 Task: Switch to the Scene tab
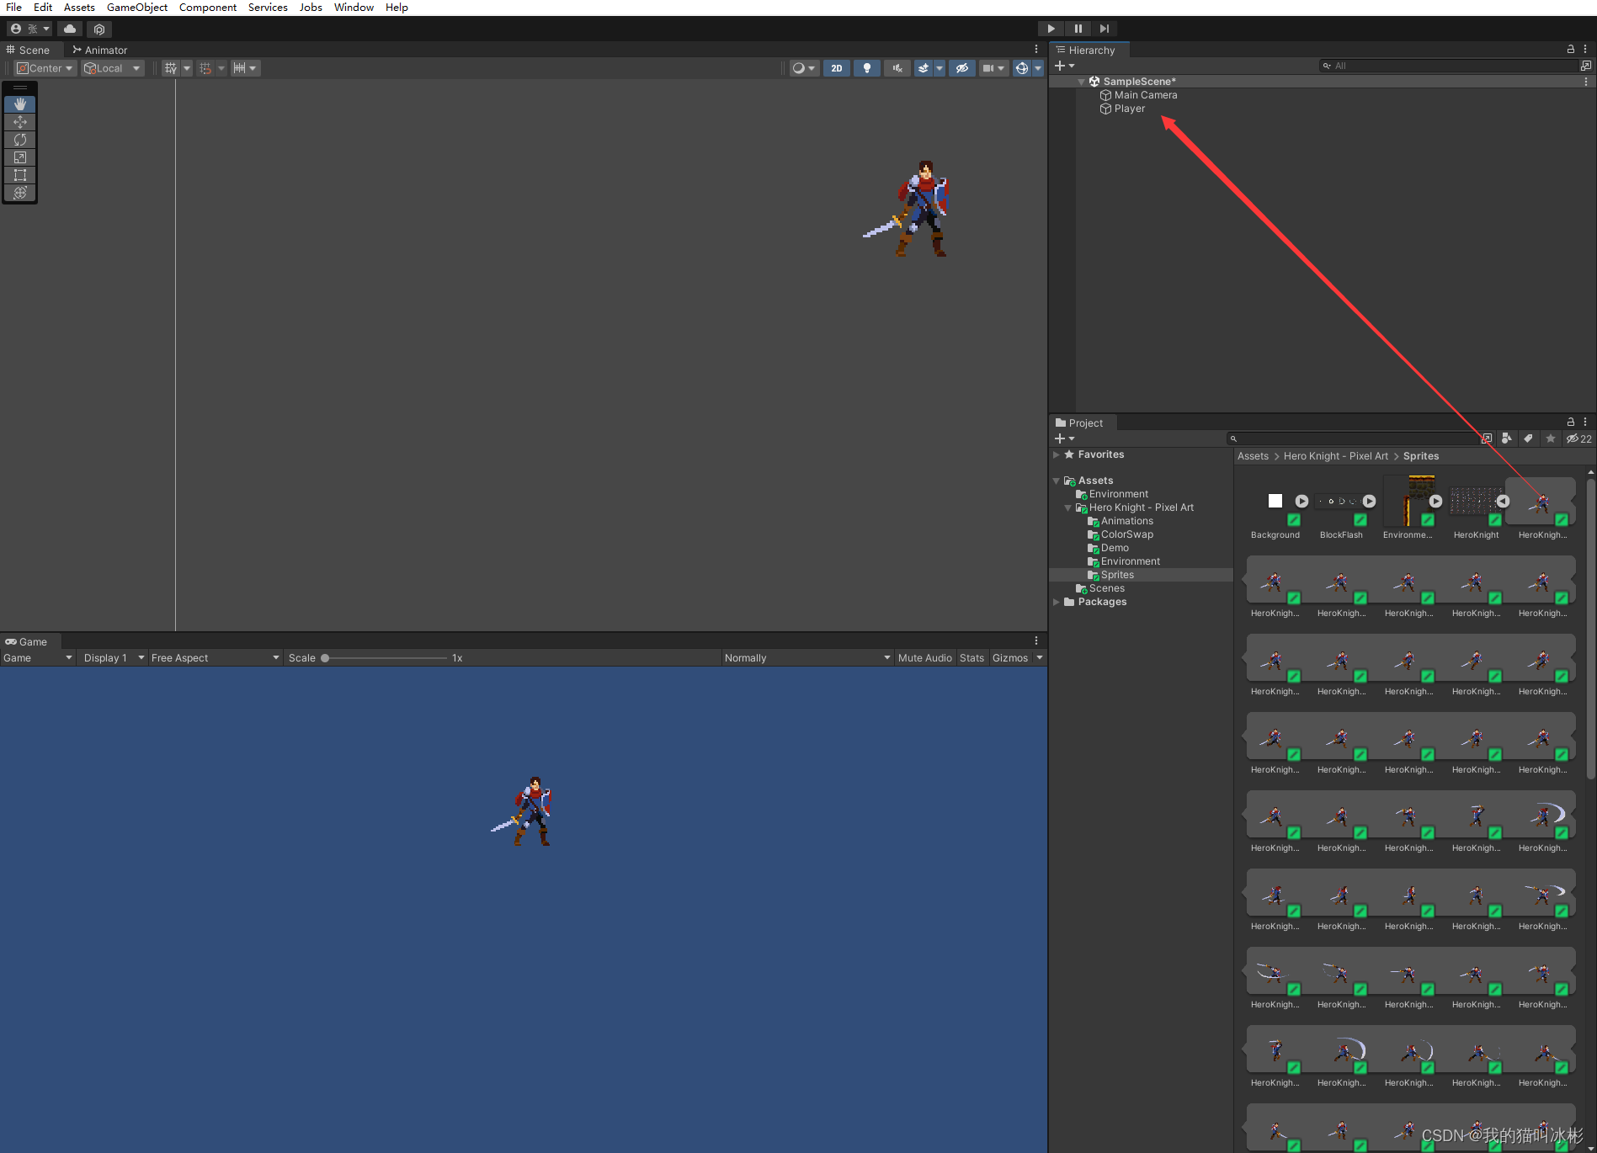tap(28, 50)
